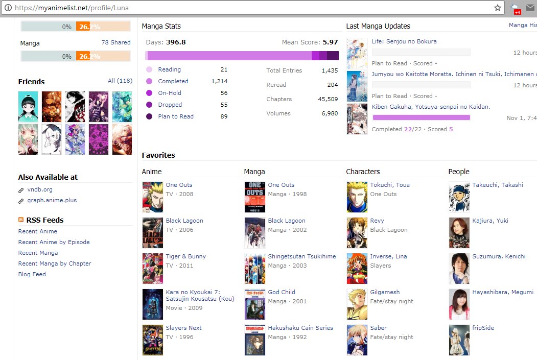View site info icon in address bar
Image resolution: width=537 pixels, height=360 pixels.
pyautogui.click(x=8, y=8)
